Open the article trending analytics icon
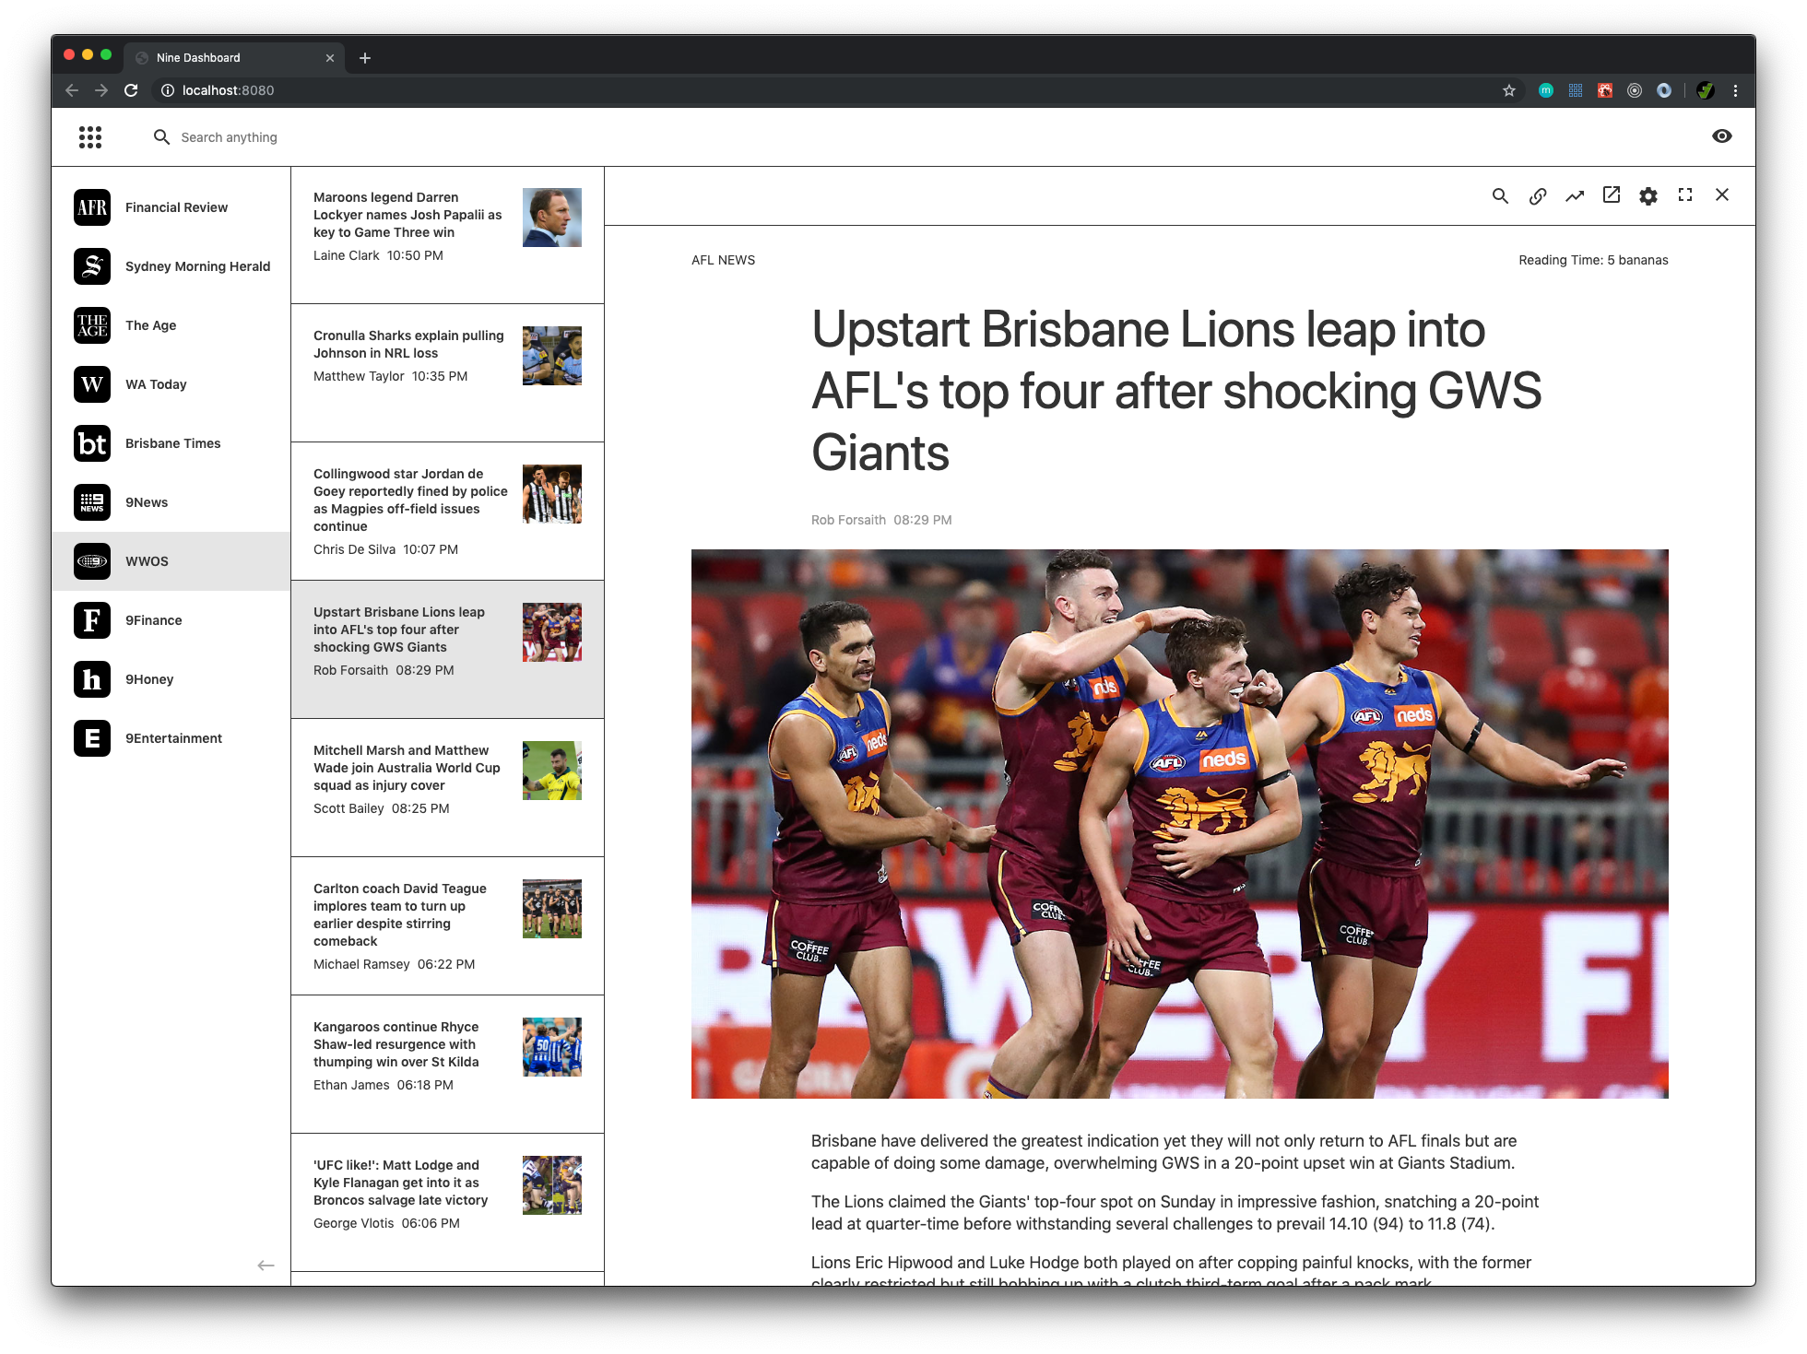The width and height of the screenshot is (1807, 1354). tap(1574, 195)
